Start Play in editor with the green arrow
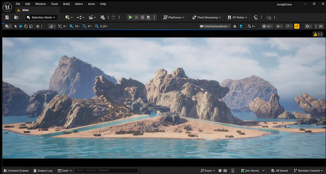This screenshot has height=174, width=326. click(130, 17)
